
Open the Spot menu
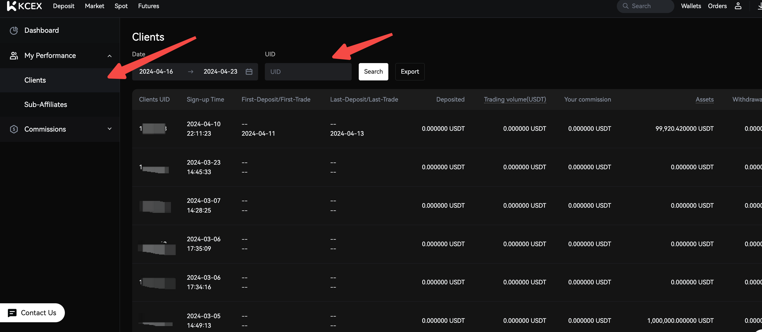(121, 6)
